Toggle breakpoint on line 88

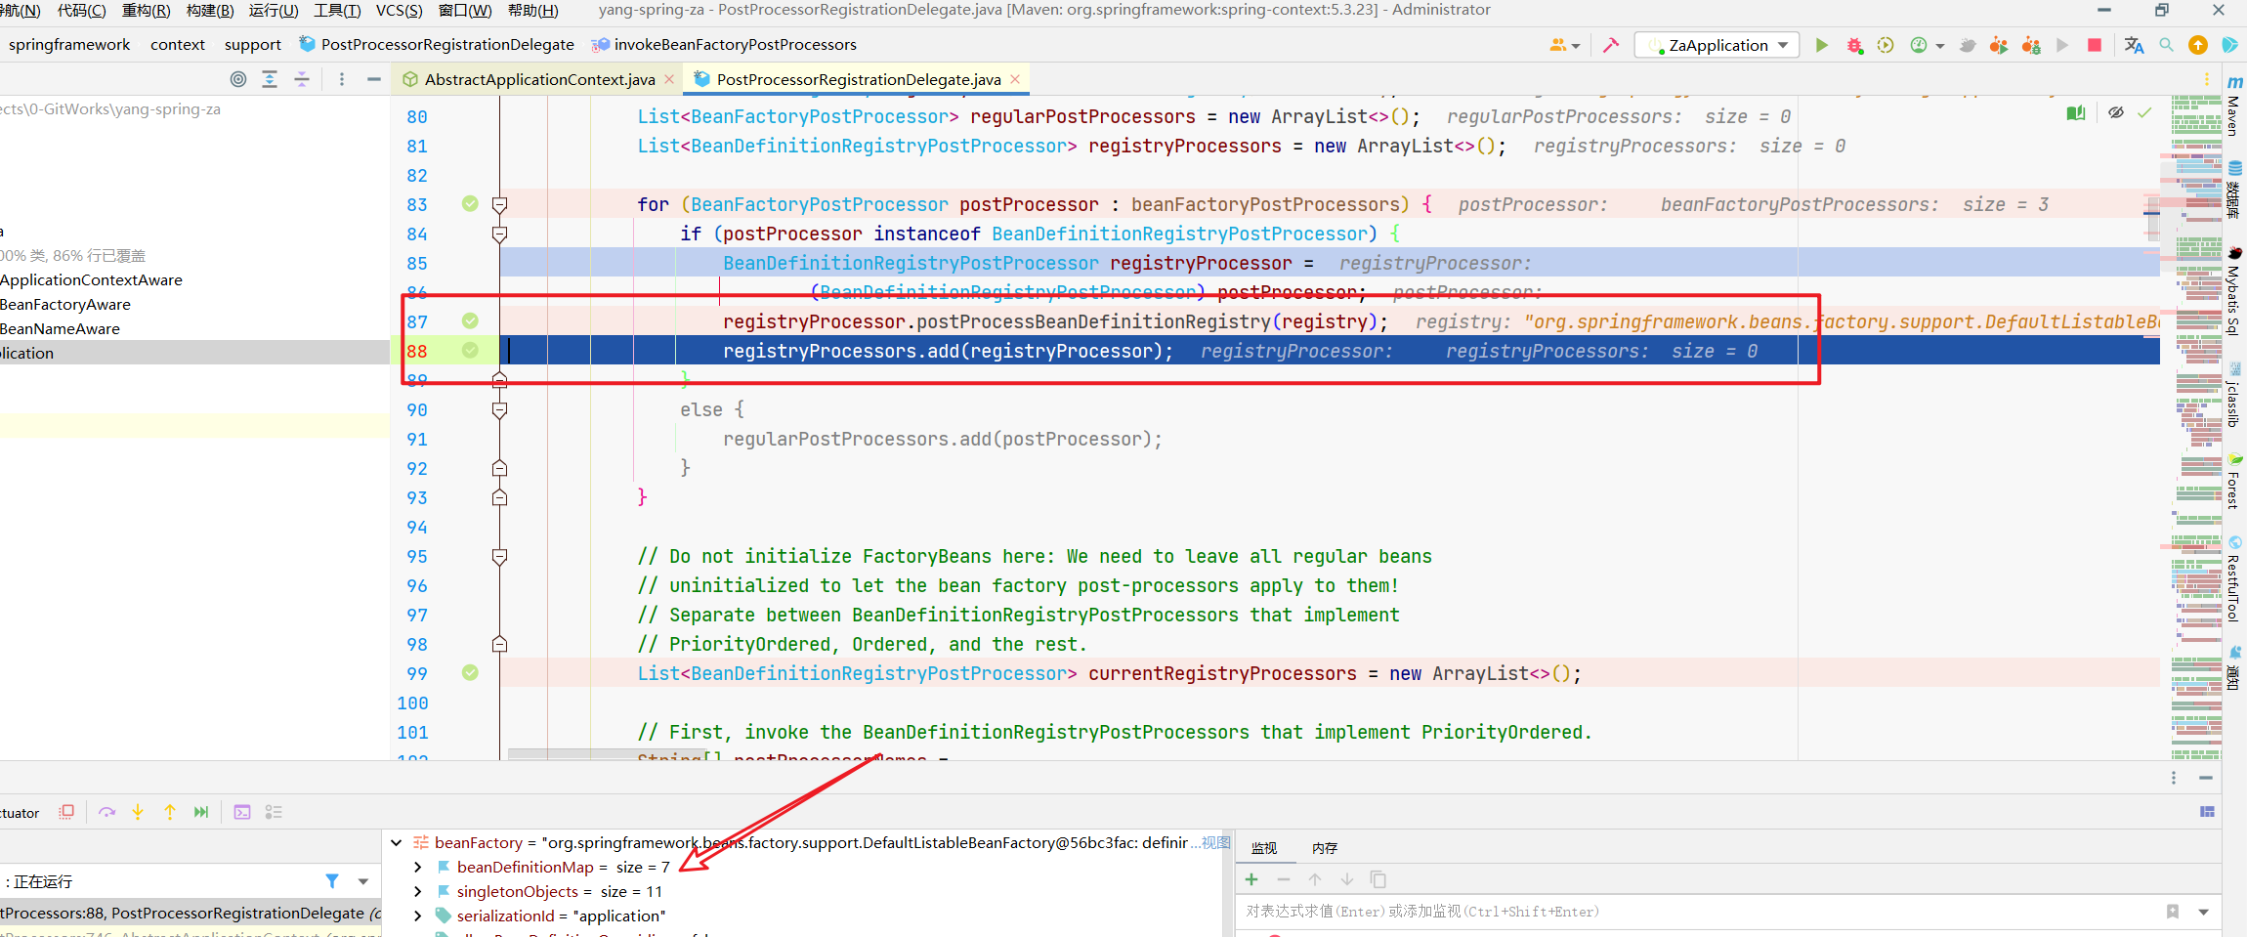click(x=470, y=350)
